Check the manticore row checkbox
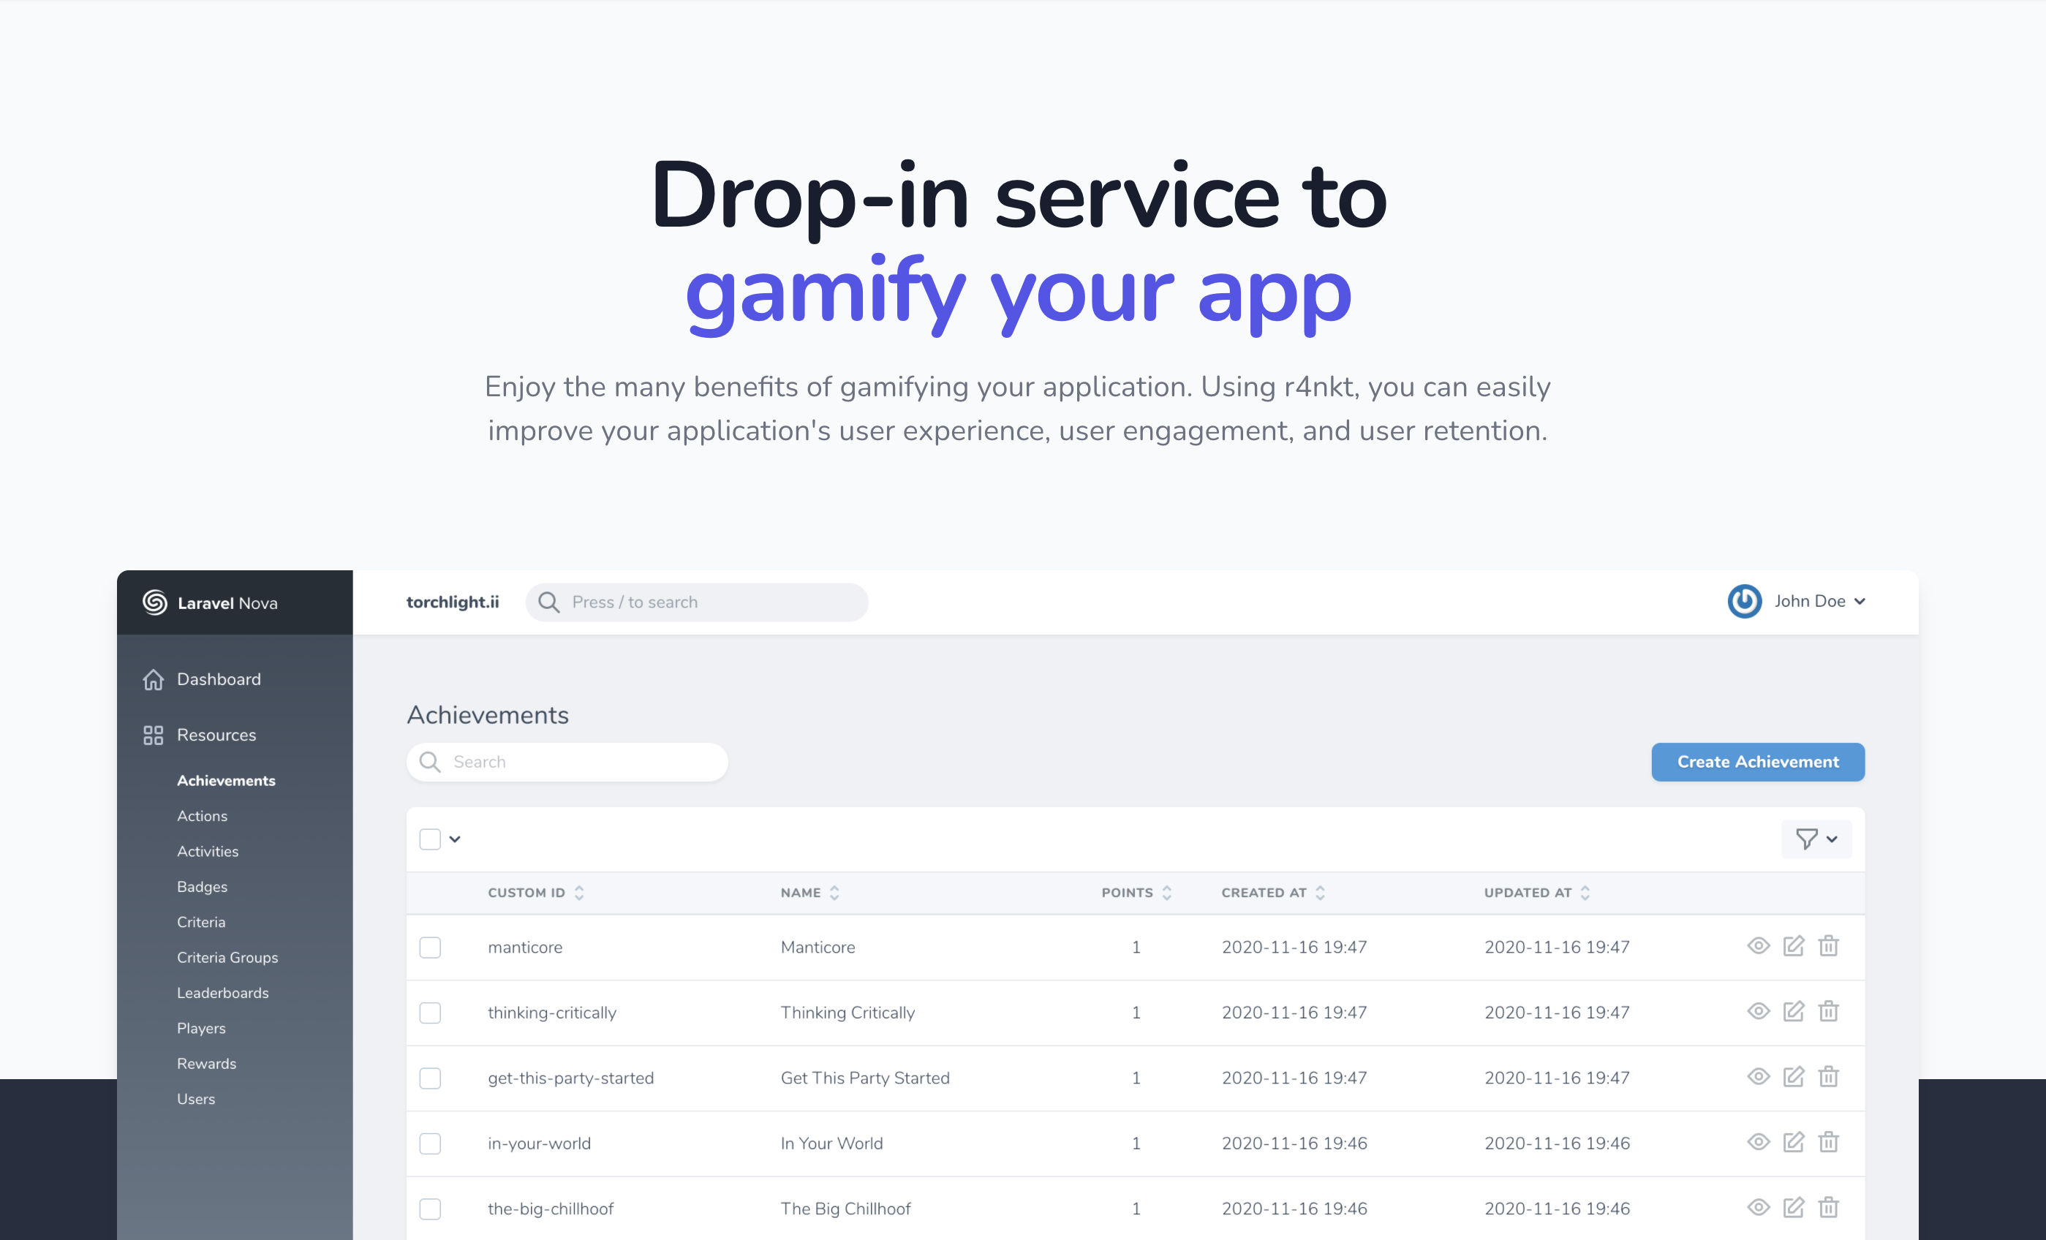The image size is (2046, 1240). coord(430,947)
